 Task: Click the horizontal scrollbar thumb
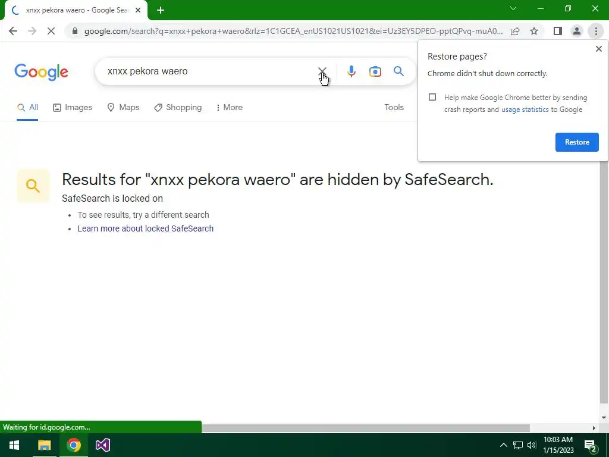(x=366, y=428)
